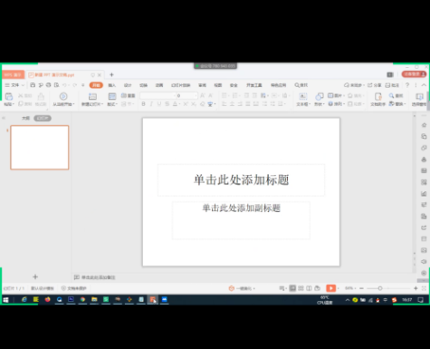Open the File menu

(x=14, y=85)
